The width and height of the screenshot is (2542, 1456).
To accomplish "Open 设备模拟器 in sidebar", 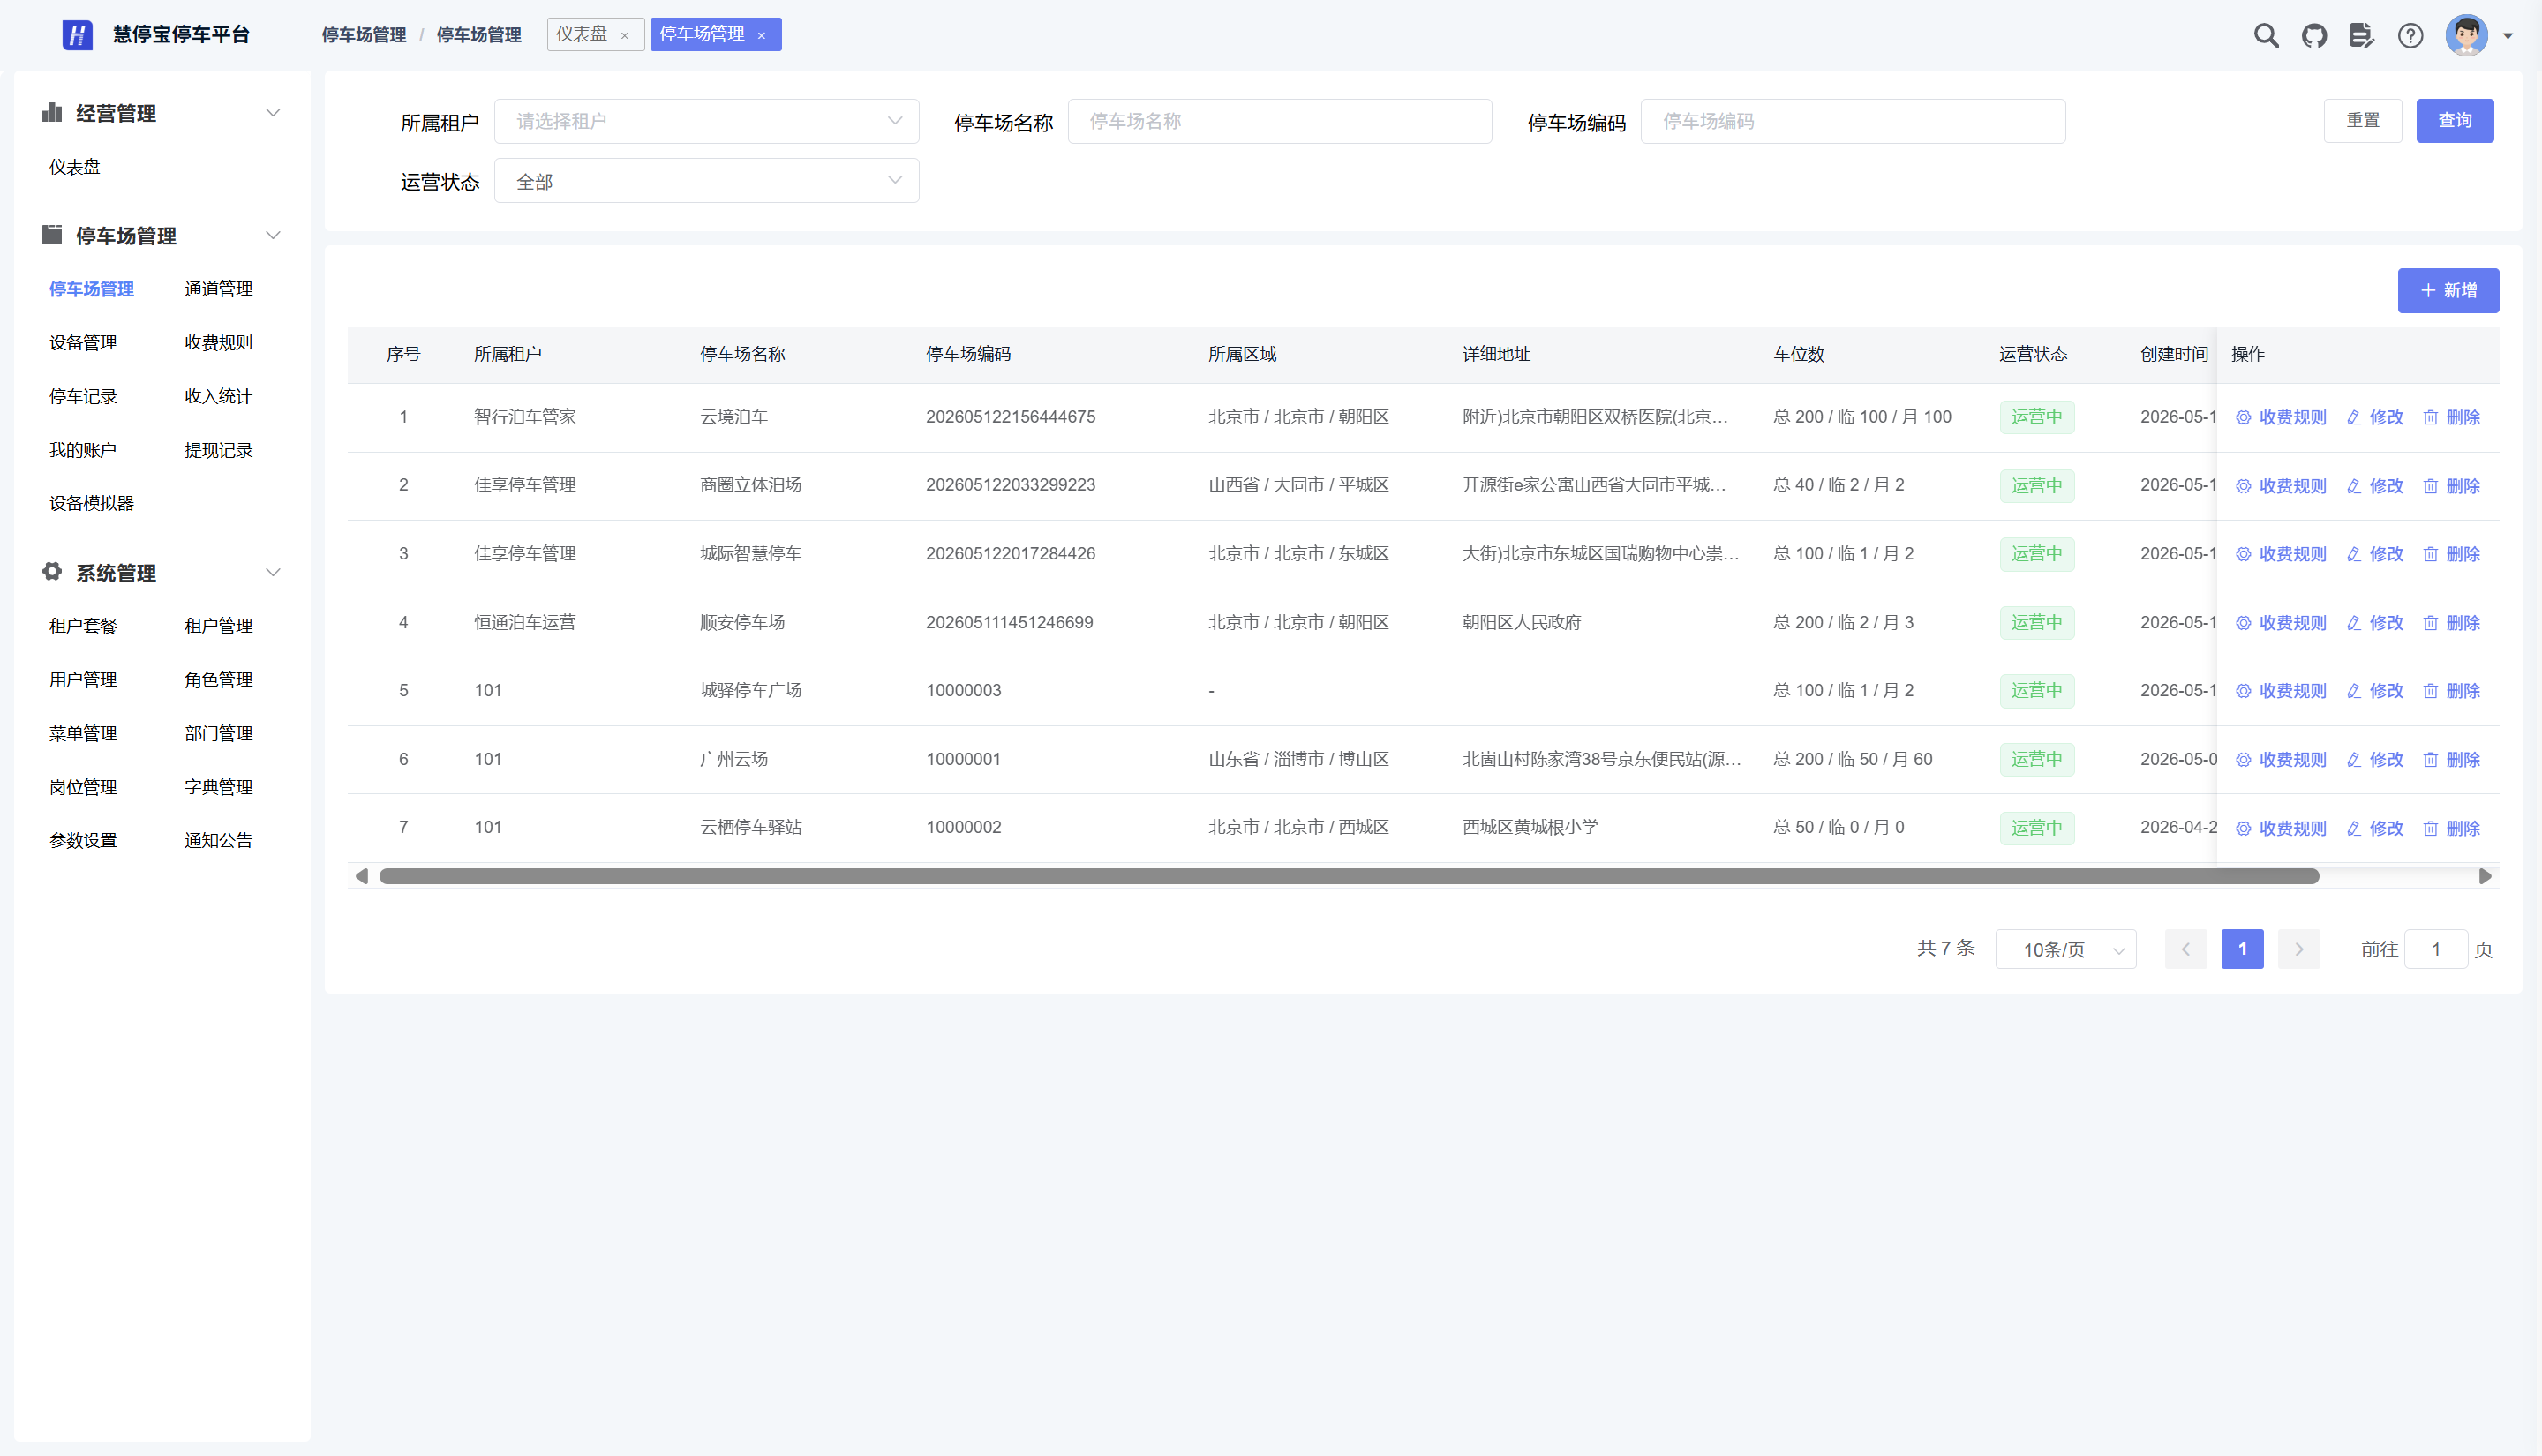I will (91, 503).
